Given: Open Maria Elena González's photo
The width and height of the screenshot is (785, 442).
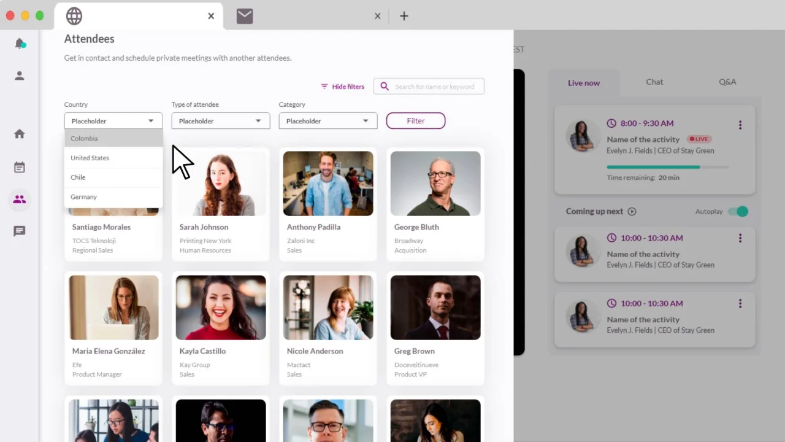Looking at the screenshot, I should click(113, 308).
